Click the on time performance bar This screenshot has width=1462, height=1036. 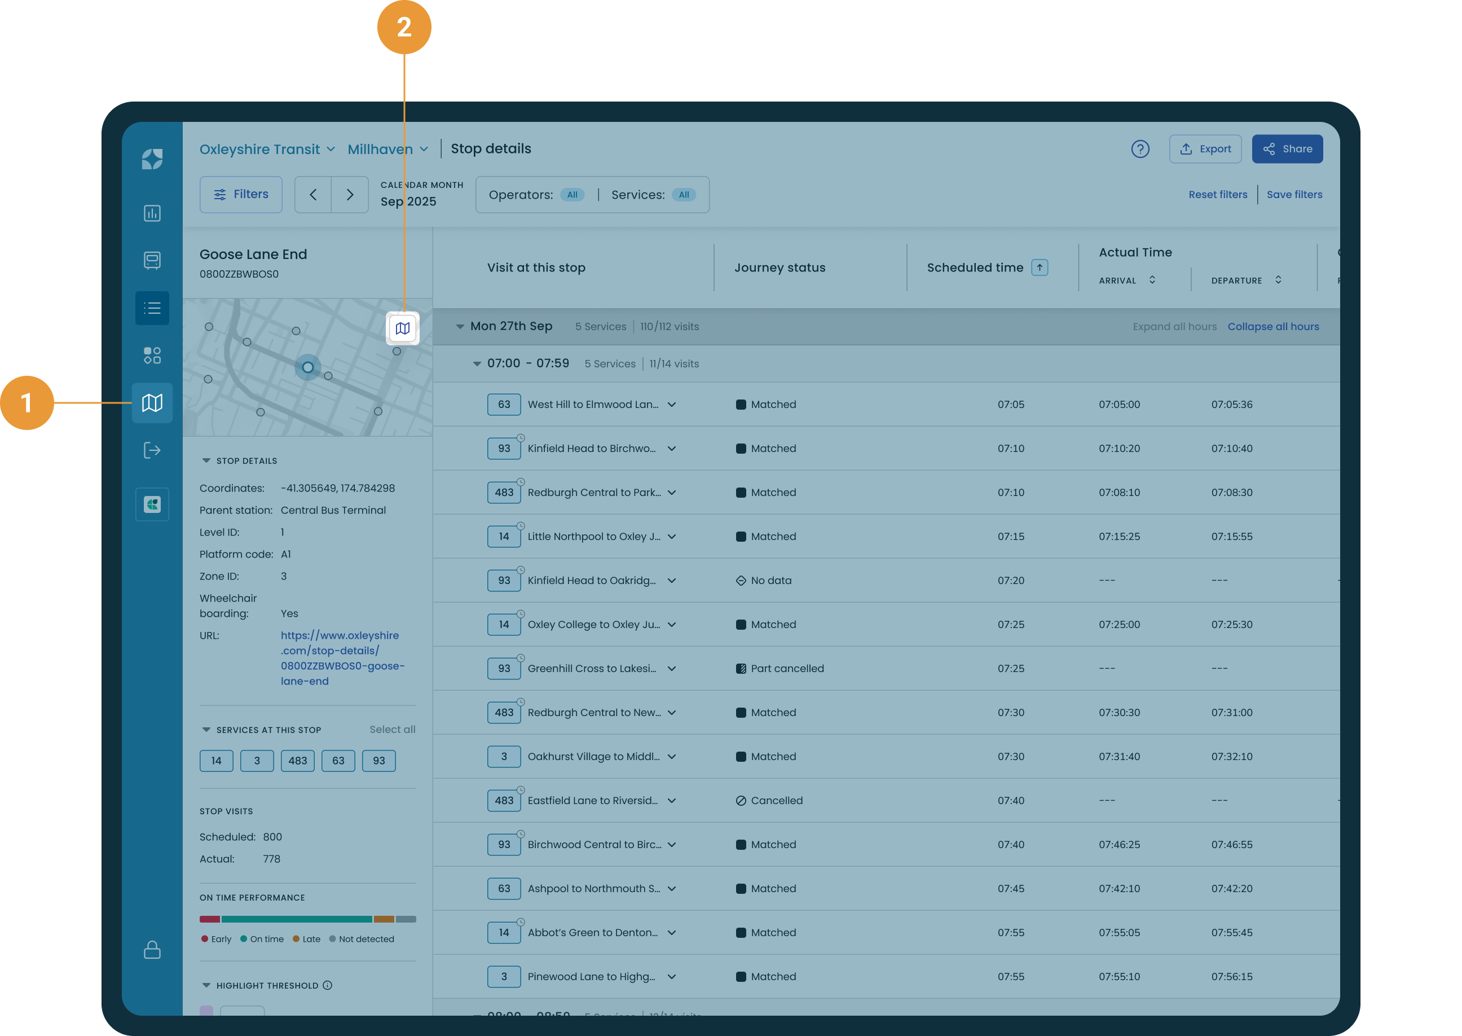(307, 919)
